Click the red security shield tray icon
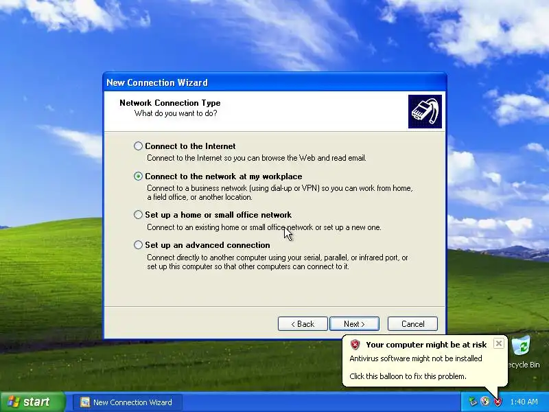The height and width of the screenshot is (412, 549). [498, 402]
